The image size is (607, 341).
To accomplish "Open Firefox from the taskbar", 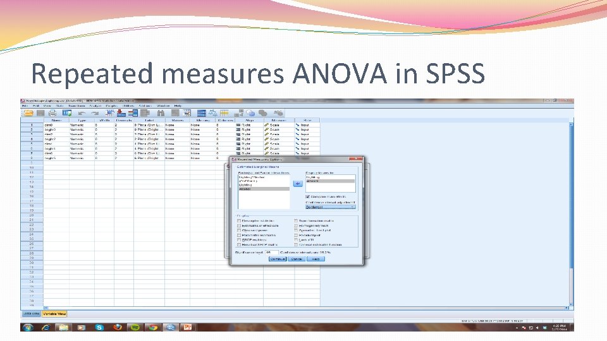I will tap(118, 328).
